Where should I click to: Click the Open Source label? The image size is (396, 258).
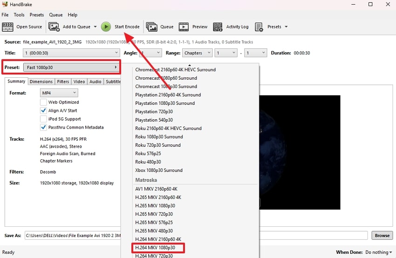[x=29, y=27]
